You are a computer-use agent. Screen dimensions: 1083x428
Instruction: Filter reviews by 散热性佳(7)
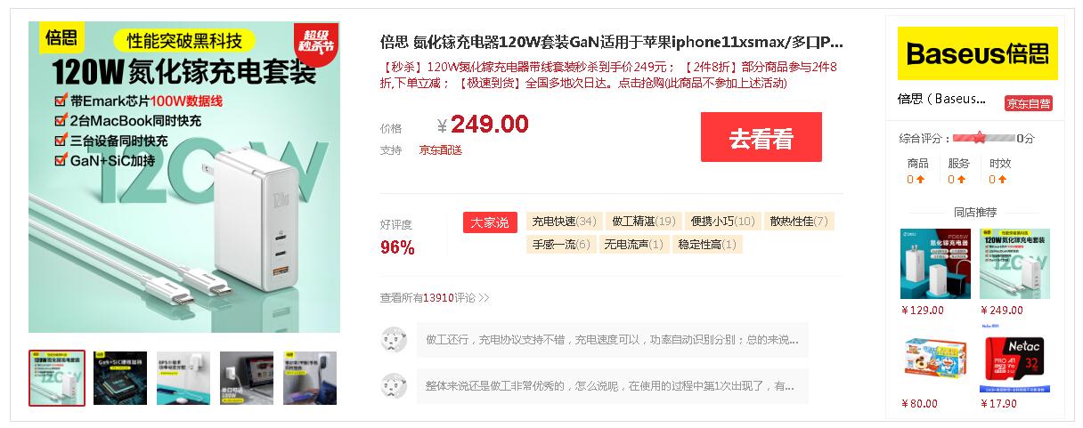(799, 222)
